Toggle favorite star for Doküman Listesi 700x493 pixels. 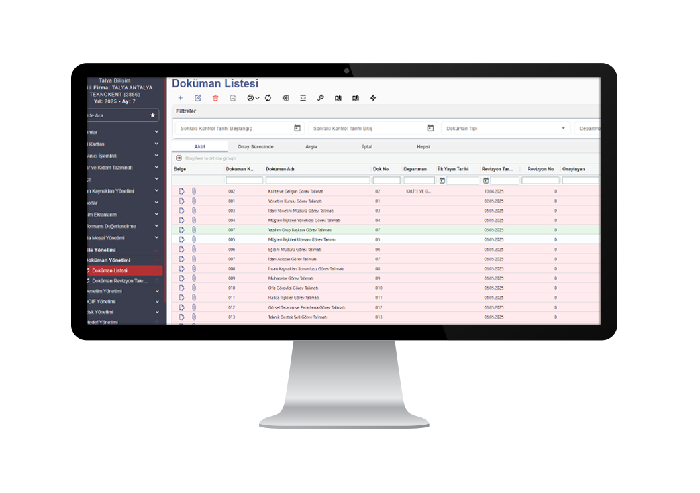[x=156, y=270]
